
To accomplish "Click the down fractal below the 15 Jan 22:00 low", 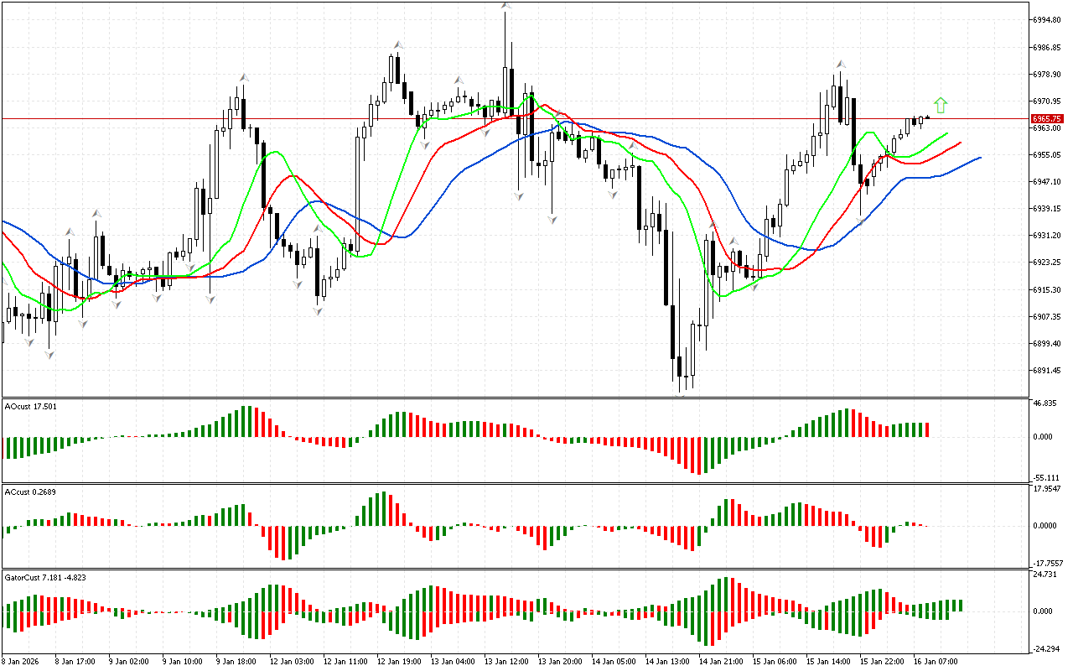I will 861,221.
